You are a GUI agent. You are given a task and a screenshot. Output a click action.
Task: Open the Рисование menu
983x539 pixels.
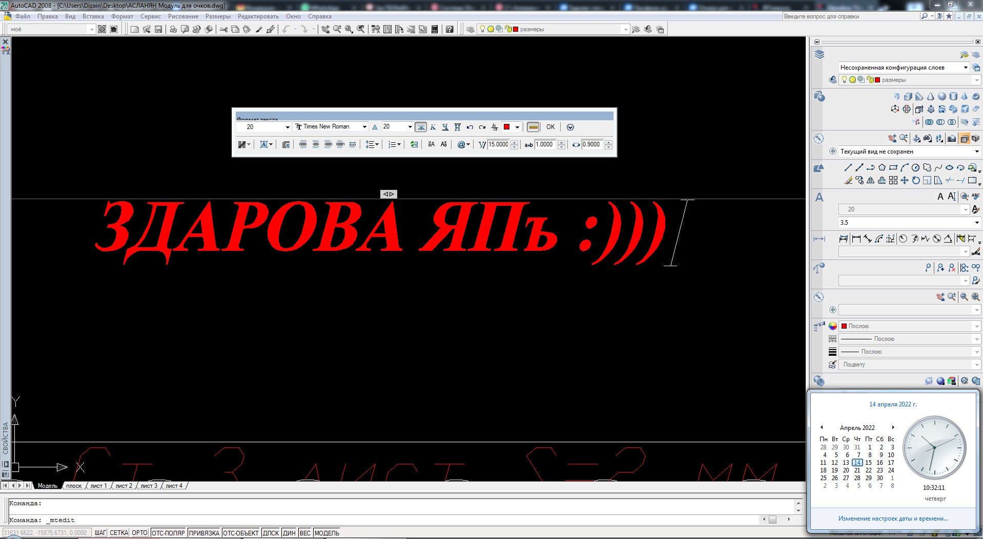click(x=183, y=16)
